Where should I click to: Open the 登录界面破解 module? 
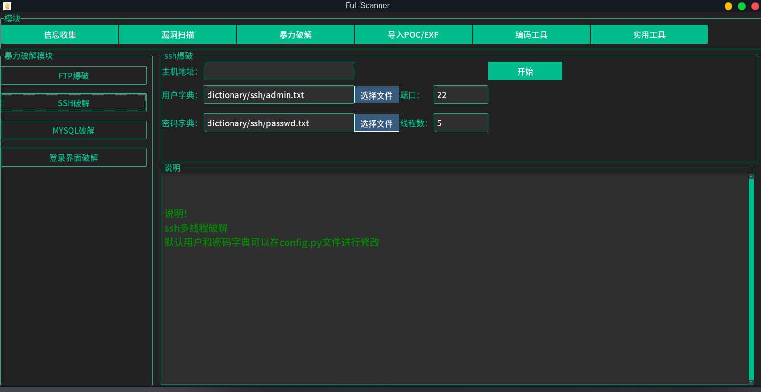74,157
